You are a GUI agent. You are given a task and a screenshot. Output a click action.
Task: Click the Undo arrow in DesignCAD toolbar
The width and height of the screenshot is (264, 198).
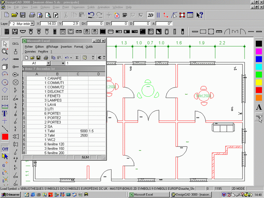tap(91, 15)
